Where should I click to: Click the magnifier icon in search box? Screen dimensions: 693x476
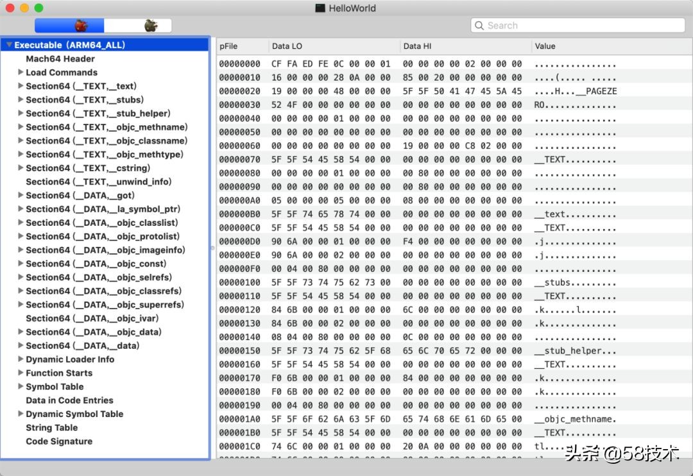pos(479,26)
